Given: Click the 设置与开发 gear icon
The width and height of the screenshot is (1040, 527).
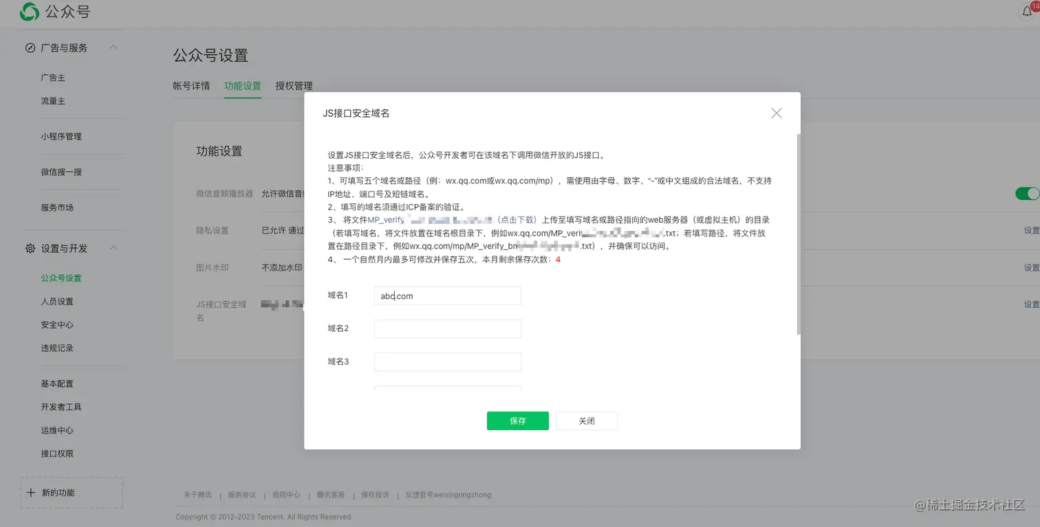Looking at the screenshot, I should click(x=30, y=249).
